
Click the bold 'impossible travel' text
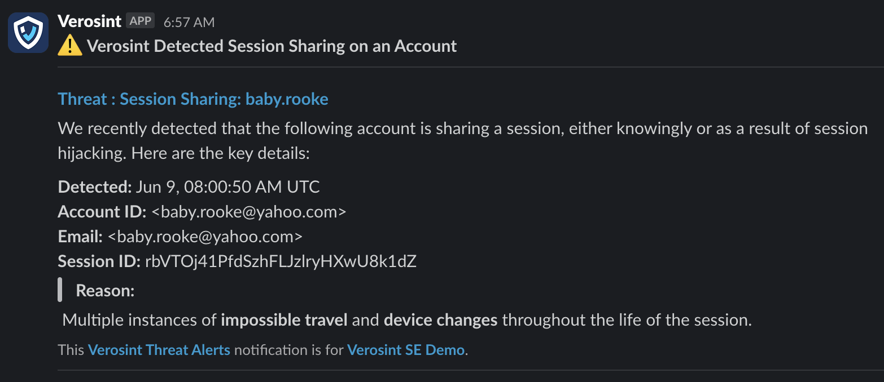click(x=284, y=320)
